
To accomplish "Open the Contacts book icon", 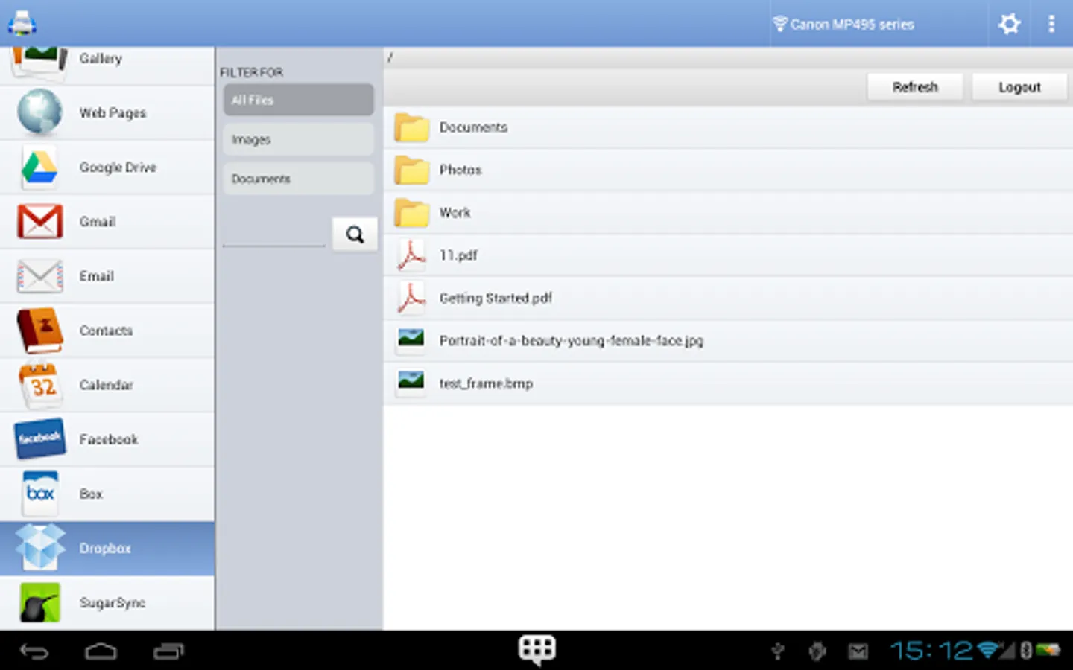I will pos(39,331).
